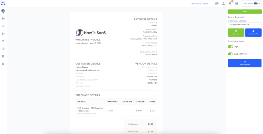
Task: Open the user profile icon in header
Action: pyautogui.click(x=223, y=4)
